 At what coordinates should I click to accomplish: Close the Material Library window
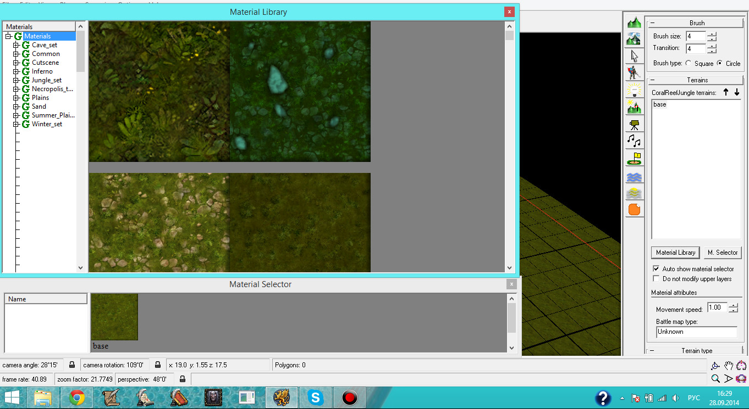point(509,12)
